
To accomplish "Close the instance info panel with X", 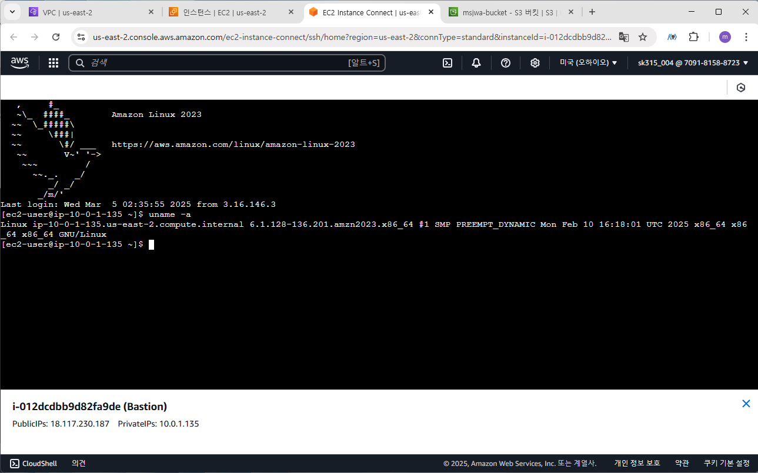I will coord(746,404).
